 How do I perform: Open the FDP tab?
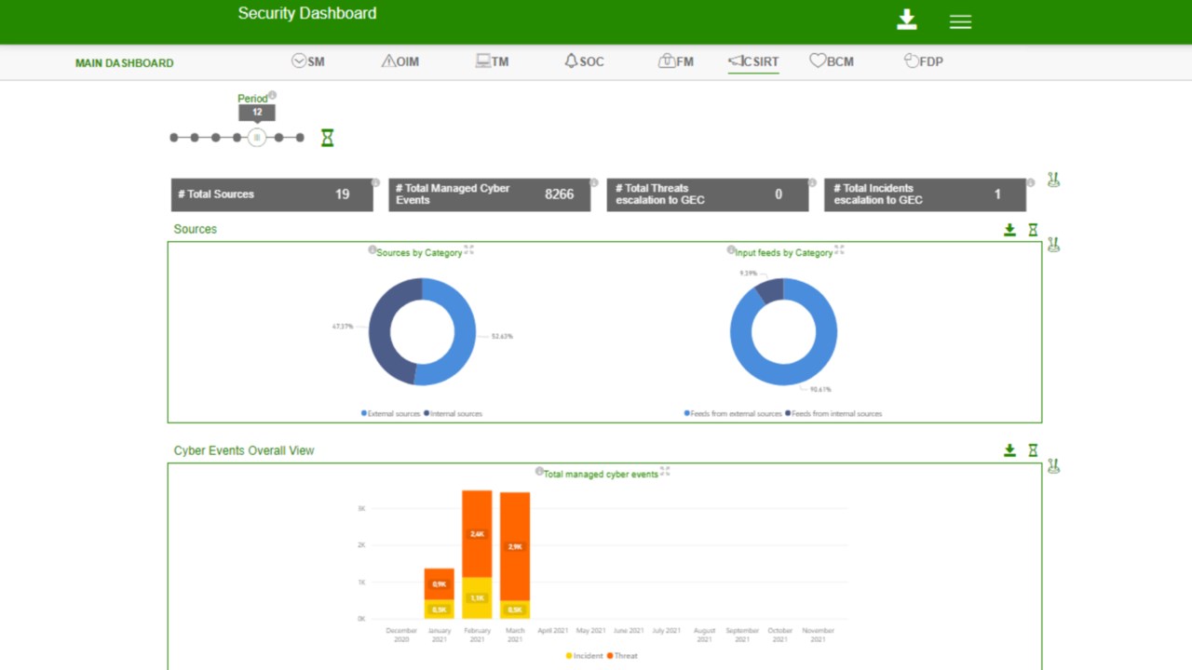click(924, 61)
